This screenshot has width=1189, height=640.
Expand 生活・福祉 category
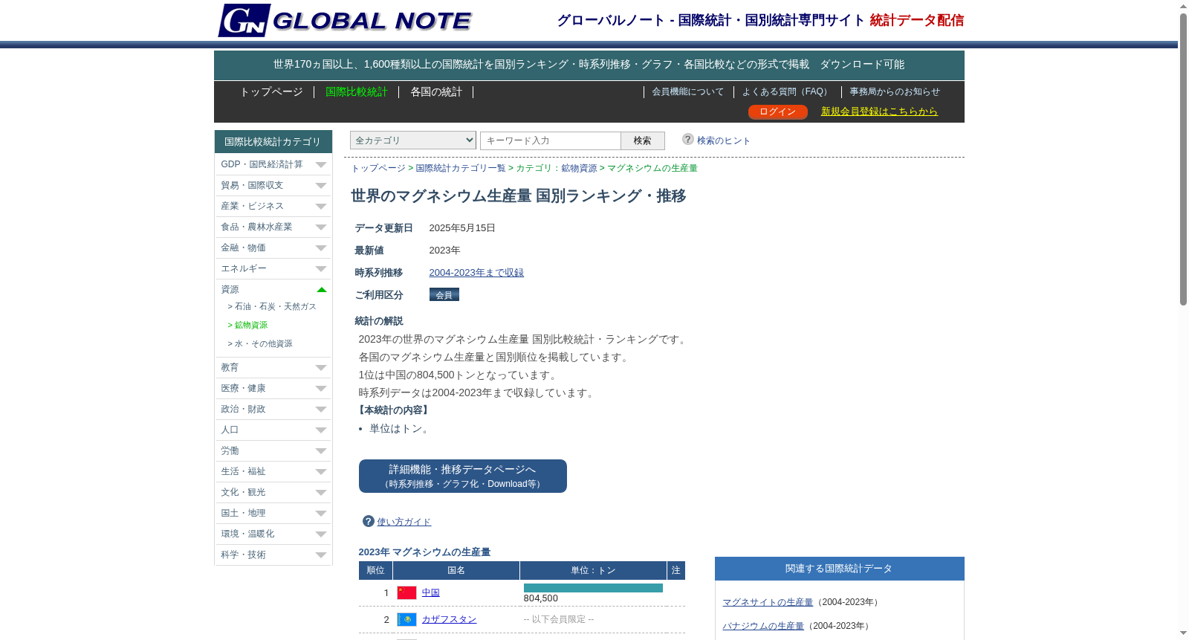[x=273, y=471]
